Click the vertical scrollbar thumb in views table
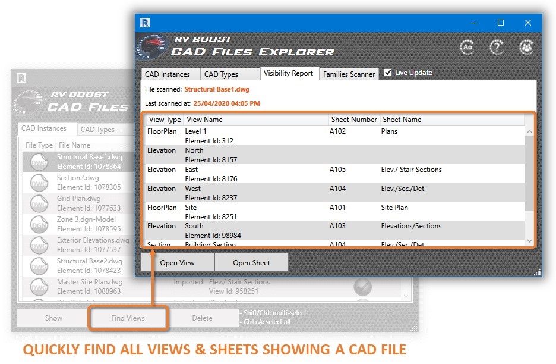Screen dimensions: 556x364 coord(529,172)
